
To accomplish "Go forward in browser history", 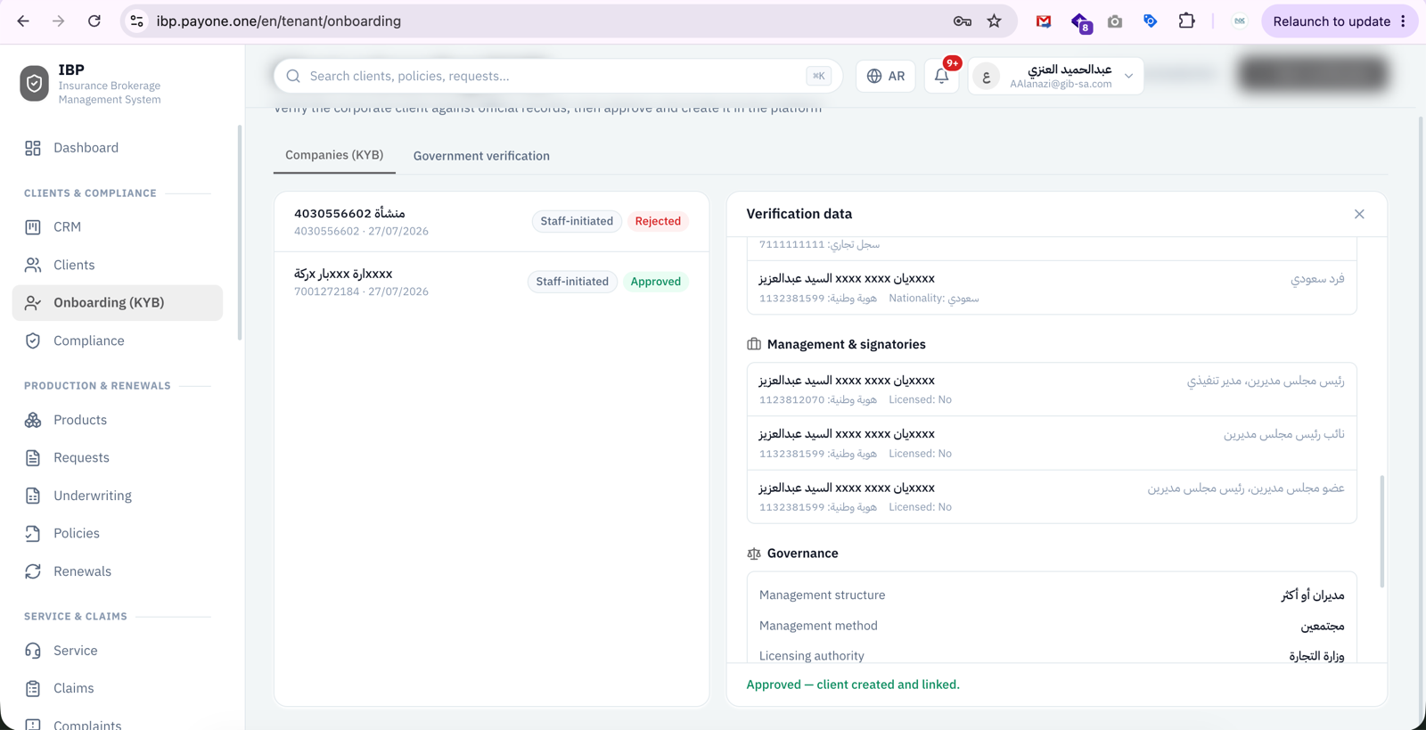I will pos(59,21).
